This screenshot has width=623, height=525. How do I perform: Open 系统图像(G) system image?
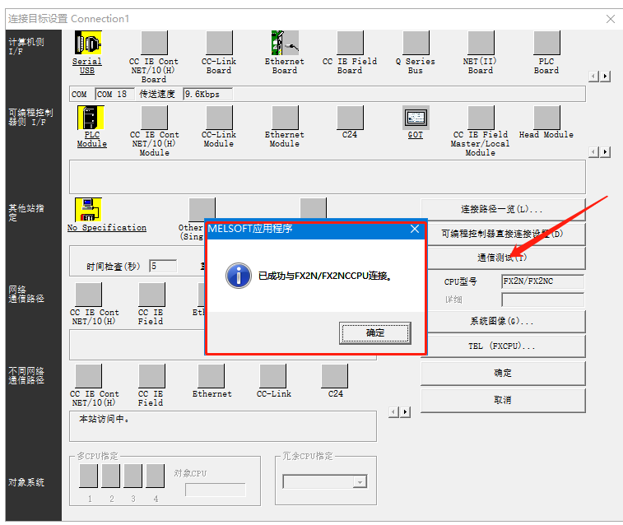[502, 322]
